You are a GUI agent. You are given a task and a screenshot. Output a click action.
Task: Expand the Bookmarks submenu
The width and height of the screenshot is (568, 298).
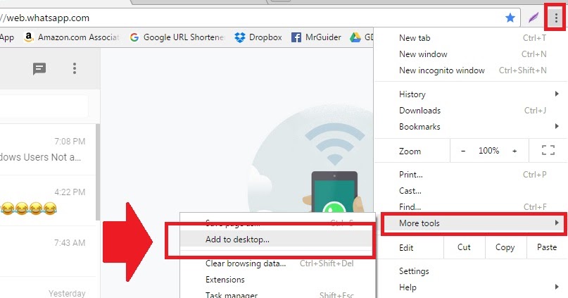(471, 127)
